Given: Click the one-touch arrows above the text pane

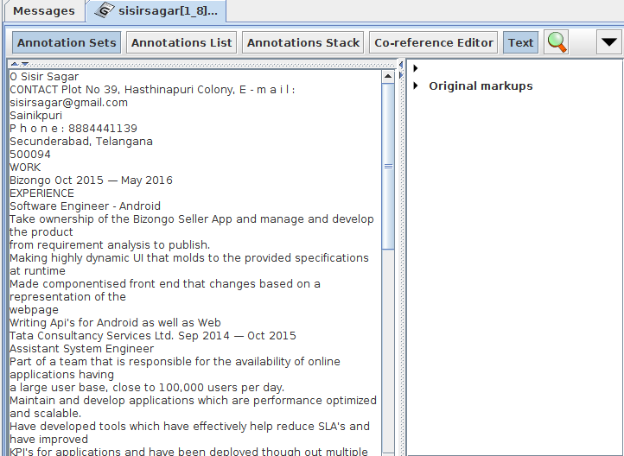Looking at the screenshot, I should click(18, 64).
